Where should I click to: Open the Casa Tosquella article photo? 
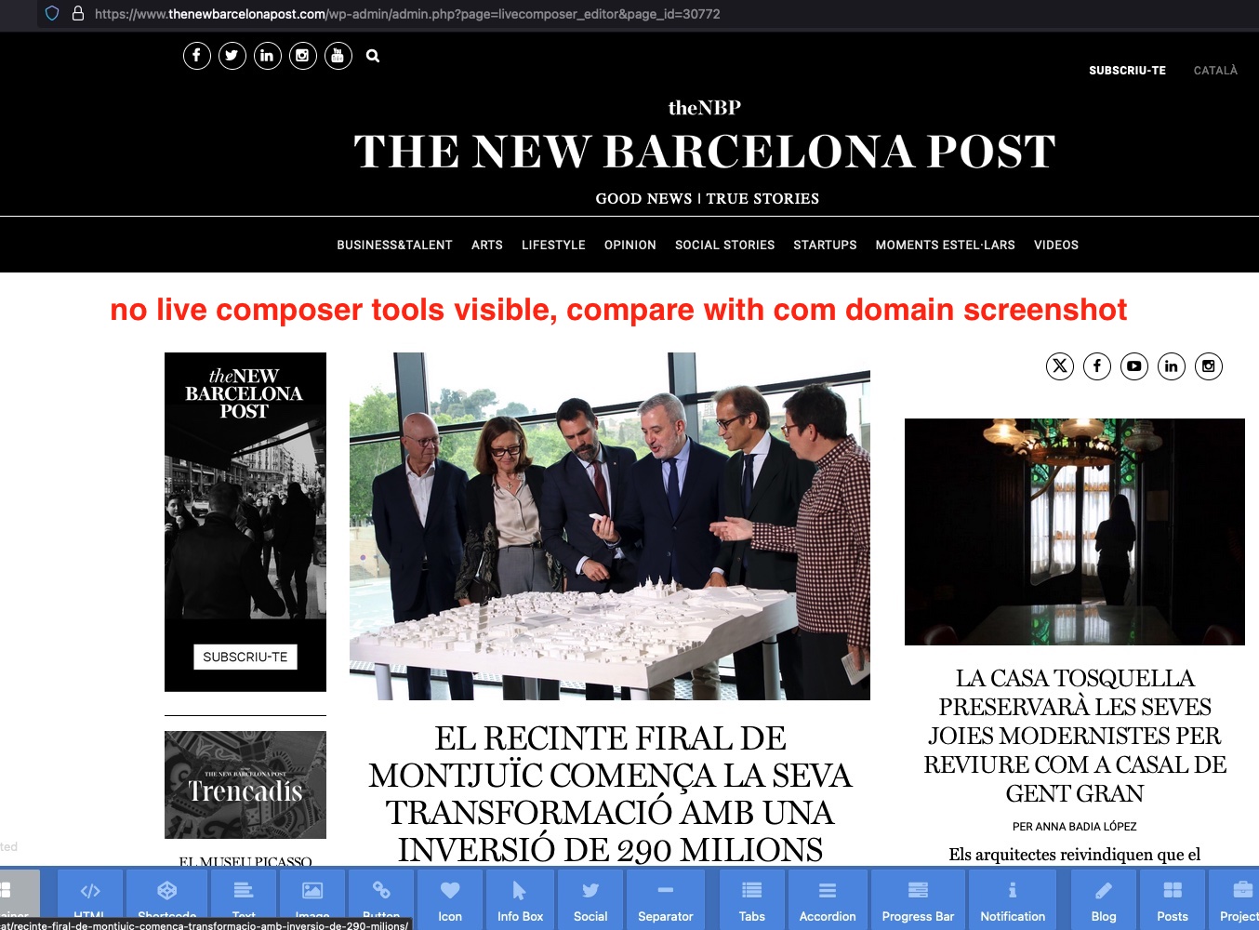(x=1074, y=531)
